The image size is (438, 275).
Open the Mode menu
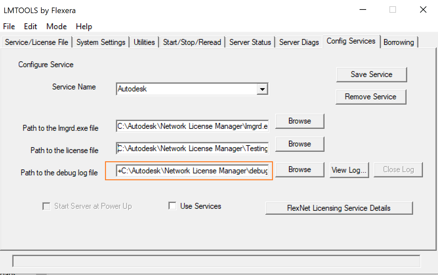[x=56, y=27]
